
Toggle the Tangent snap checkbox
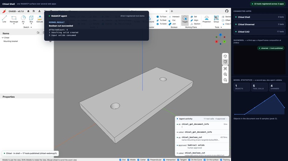point(178,160)
